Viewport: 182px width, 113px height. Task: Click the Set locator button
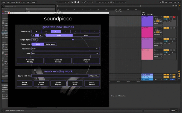pos(143,12)
